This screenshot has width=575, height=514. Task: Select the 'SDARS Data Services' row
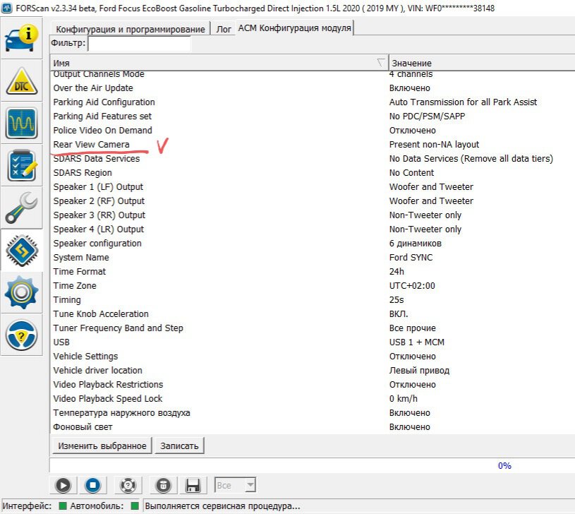313,158
